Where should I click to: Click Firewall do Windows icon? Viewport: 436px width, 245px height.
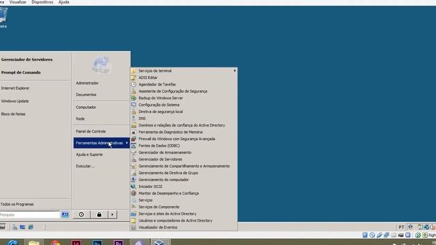(134, 139)
